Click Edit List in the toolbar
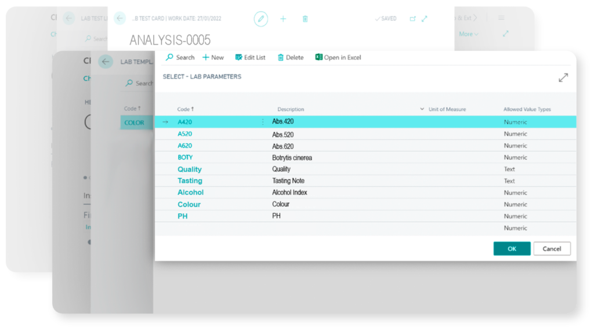Viewport: 594px width, 331px height. click(x=250, y=57)
